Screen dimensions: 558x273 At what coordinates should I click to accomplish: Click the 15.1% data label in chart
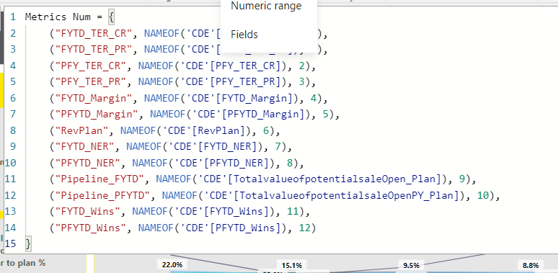click(292, 265)
